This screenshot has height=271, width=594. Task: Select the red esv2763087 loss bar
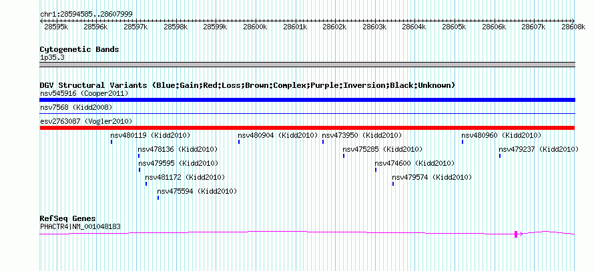coord(307,128)
